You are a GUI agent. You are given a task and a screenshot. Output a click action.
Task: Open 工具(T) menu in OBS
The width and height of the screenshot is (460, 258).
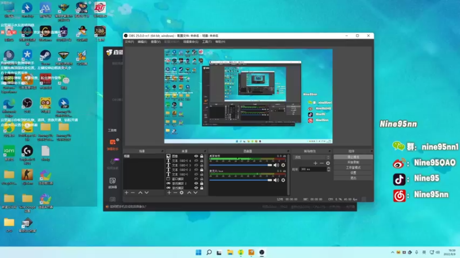tap(207, 42)
